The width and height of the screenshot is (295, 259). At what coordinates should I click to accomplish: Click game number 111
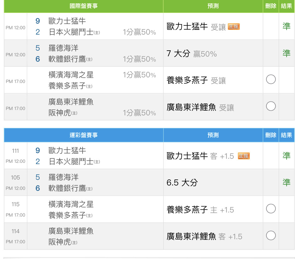click(x=15, y=151)
